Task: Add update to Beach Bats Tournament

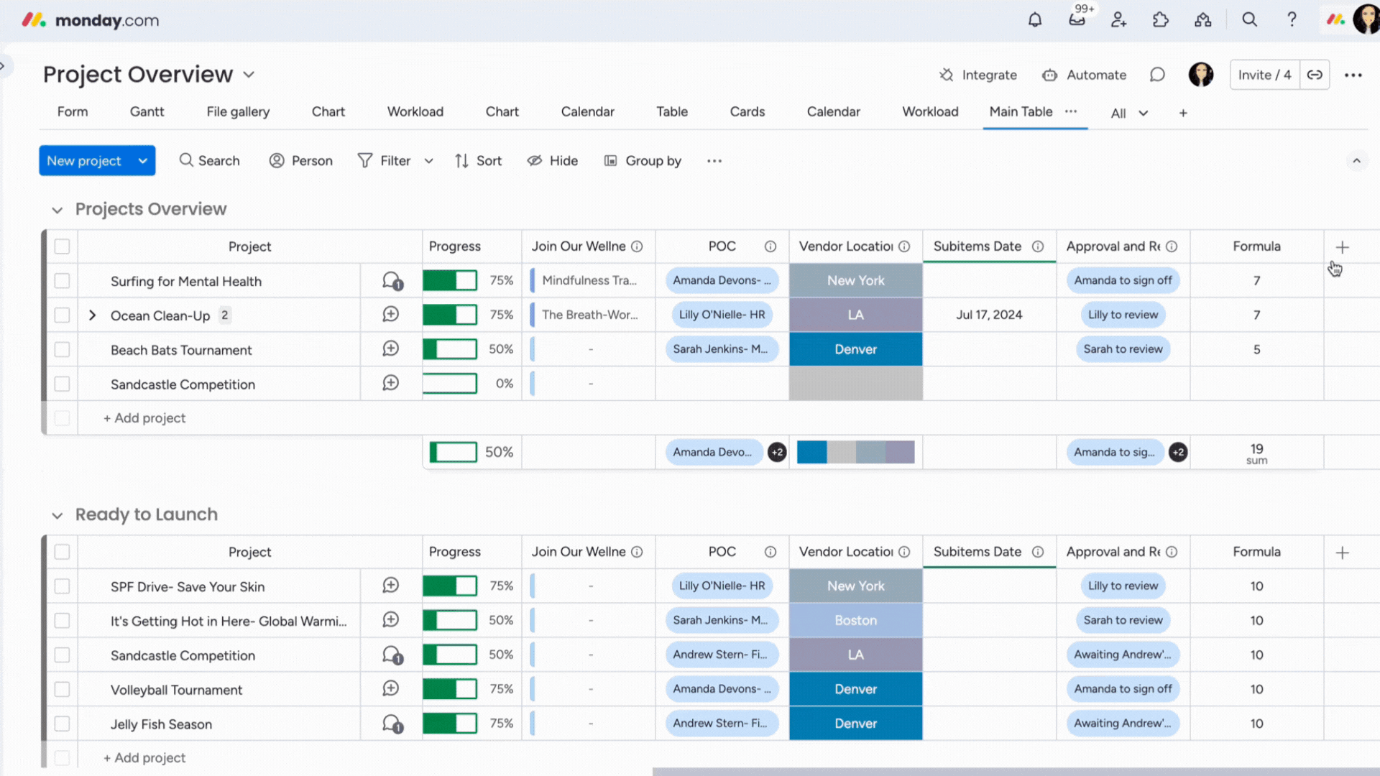Action: pos(390,349)
